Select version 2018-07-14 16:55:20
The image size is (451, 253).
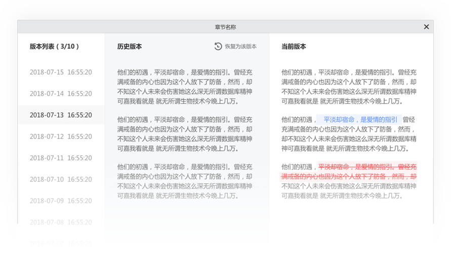(61, 94)
